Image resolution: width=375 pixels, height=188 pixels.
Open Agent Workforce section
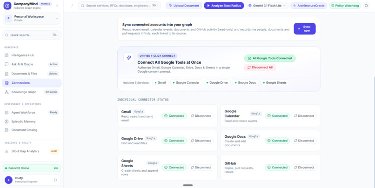(x=32, y=113)
